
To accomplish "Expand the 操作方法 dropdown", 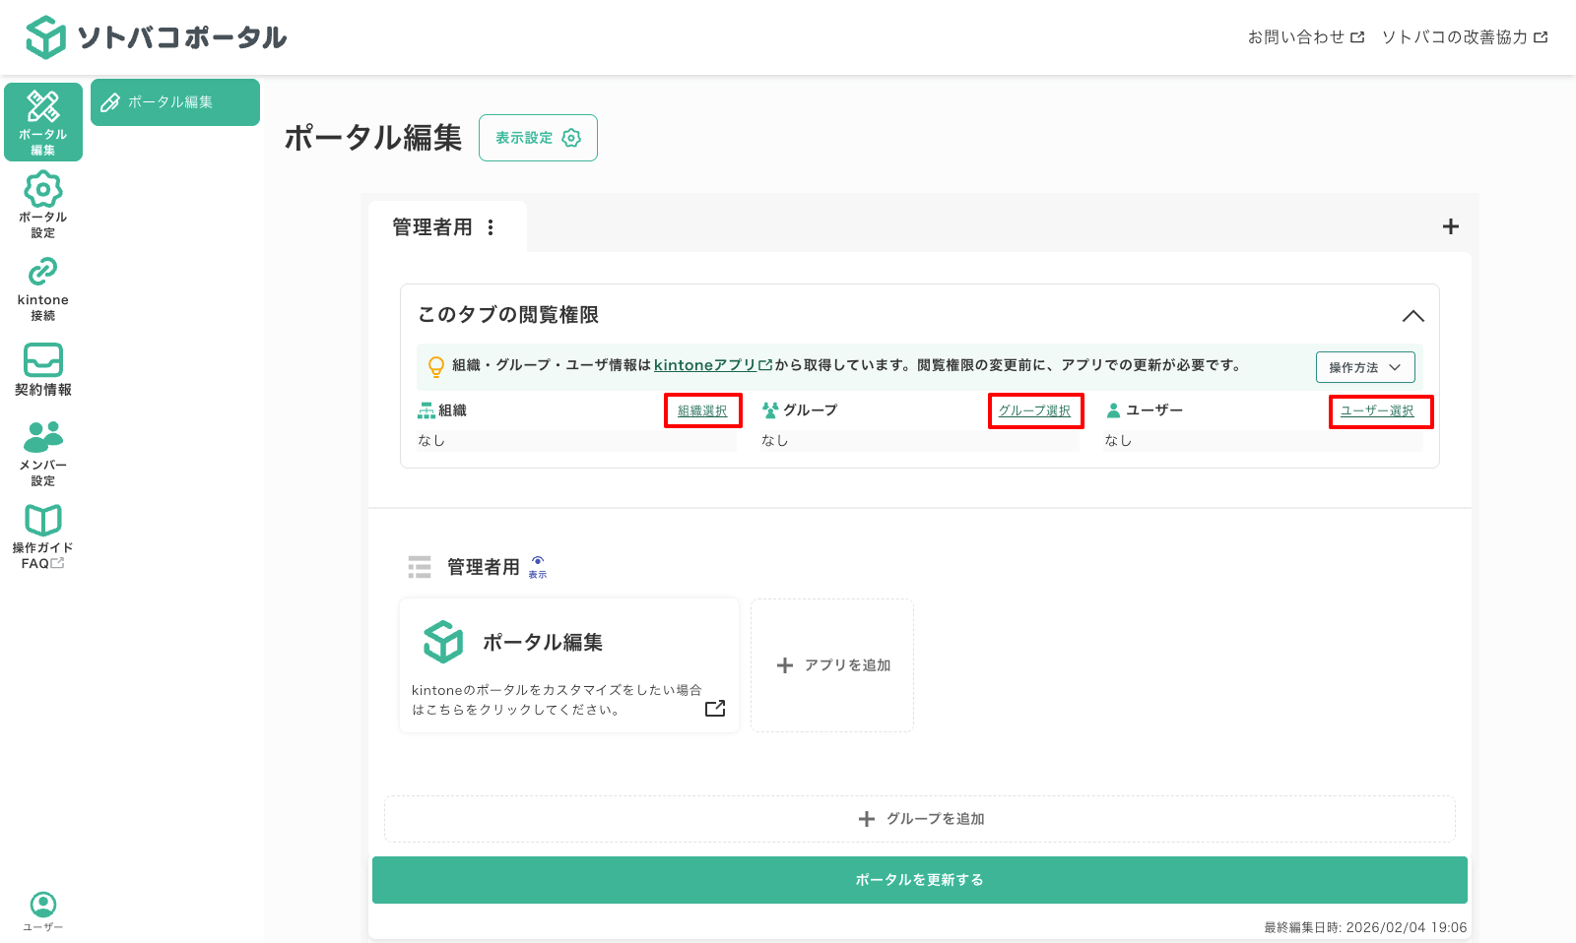I will pyautogui.click(x=1365, y=366).
